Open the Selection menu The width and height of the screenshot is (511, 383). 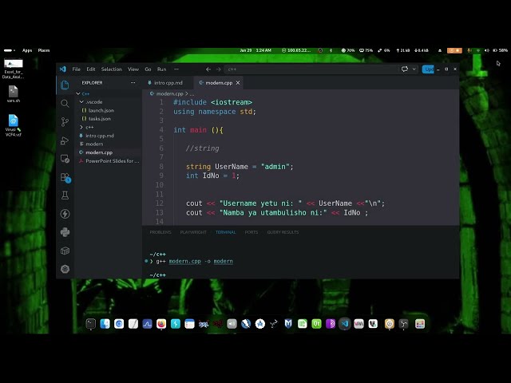pyautogui.click(x=112, y=69)
